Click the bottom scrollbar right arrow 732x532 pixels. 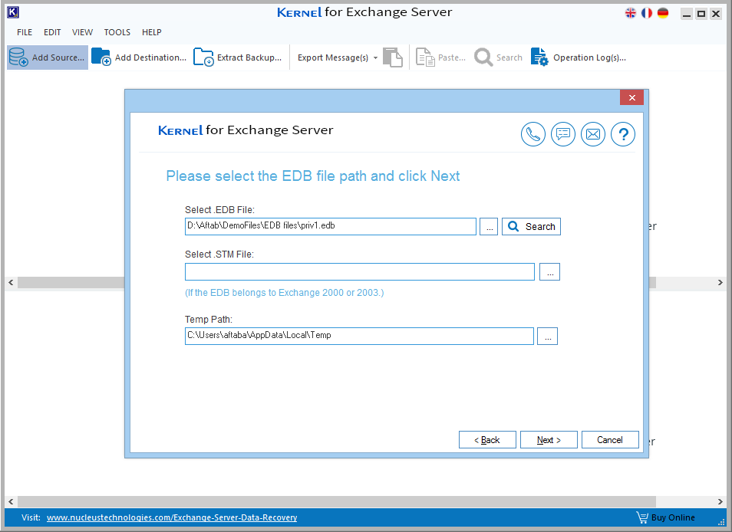(x=720, y=501)
